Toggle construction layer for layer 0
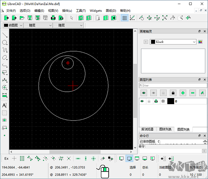This screenshot has height=179, width=208. pos(163,101)
